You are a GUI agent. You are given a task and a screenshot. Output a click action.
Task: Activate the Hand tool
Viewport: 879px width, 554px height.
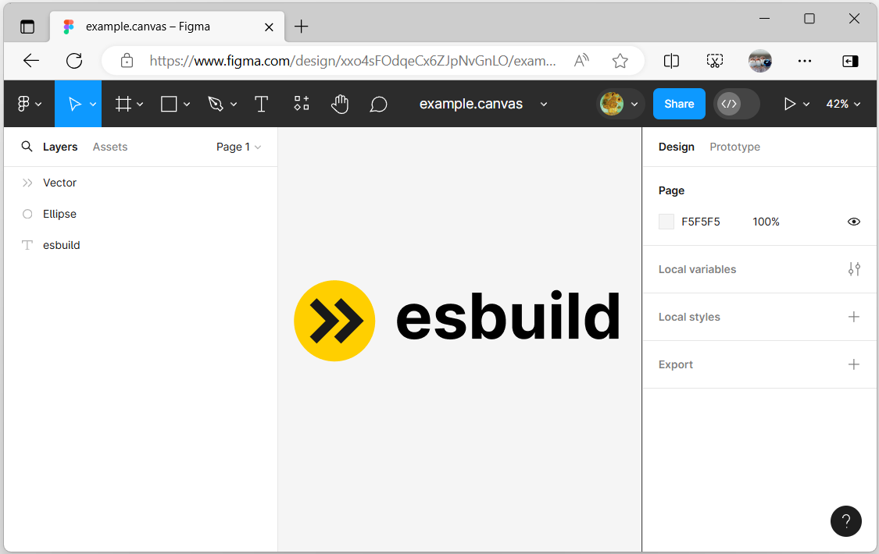tap(340, 104)
